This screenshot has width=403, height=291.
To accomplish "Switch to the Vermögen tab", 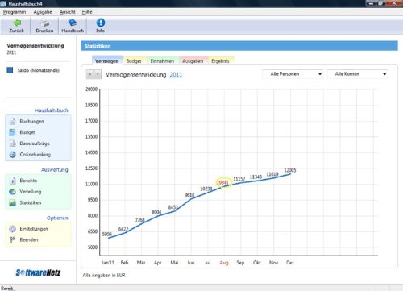I will click(107, 60).
